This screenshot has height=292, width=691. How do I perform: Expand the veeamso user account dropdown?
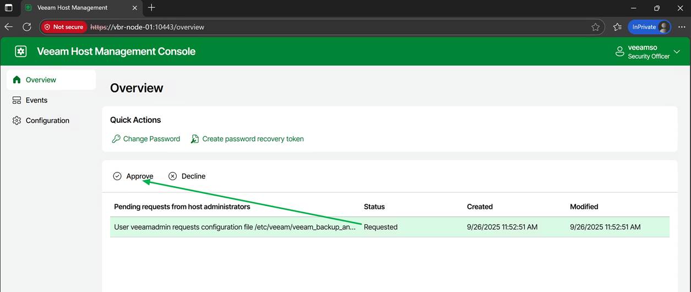[x=677, y=52]
